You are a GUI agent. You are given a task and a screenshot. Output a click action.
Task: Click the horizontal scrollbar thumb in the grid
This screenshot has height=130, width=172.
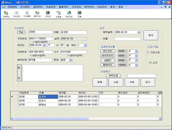51,119
